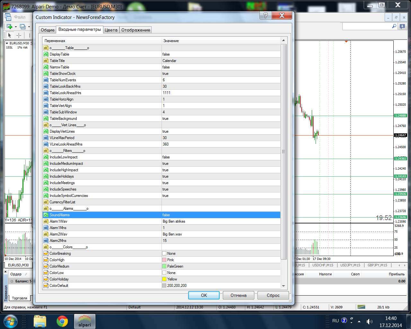Select the Торговля terminal tab
The image size is (411, 329).
20,298
